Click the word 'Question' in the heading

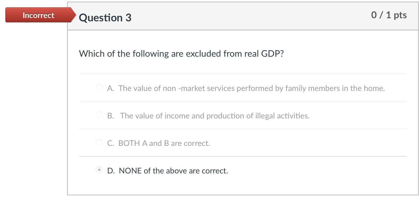pos(101,18)
